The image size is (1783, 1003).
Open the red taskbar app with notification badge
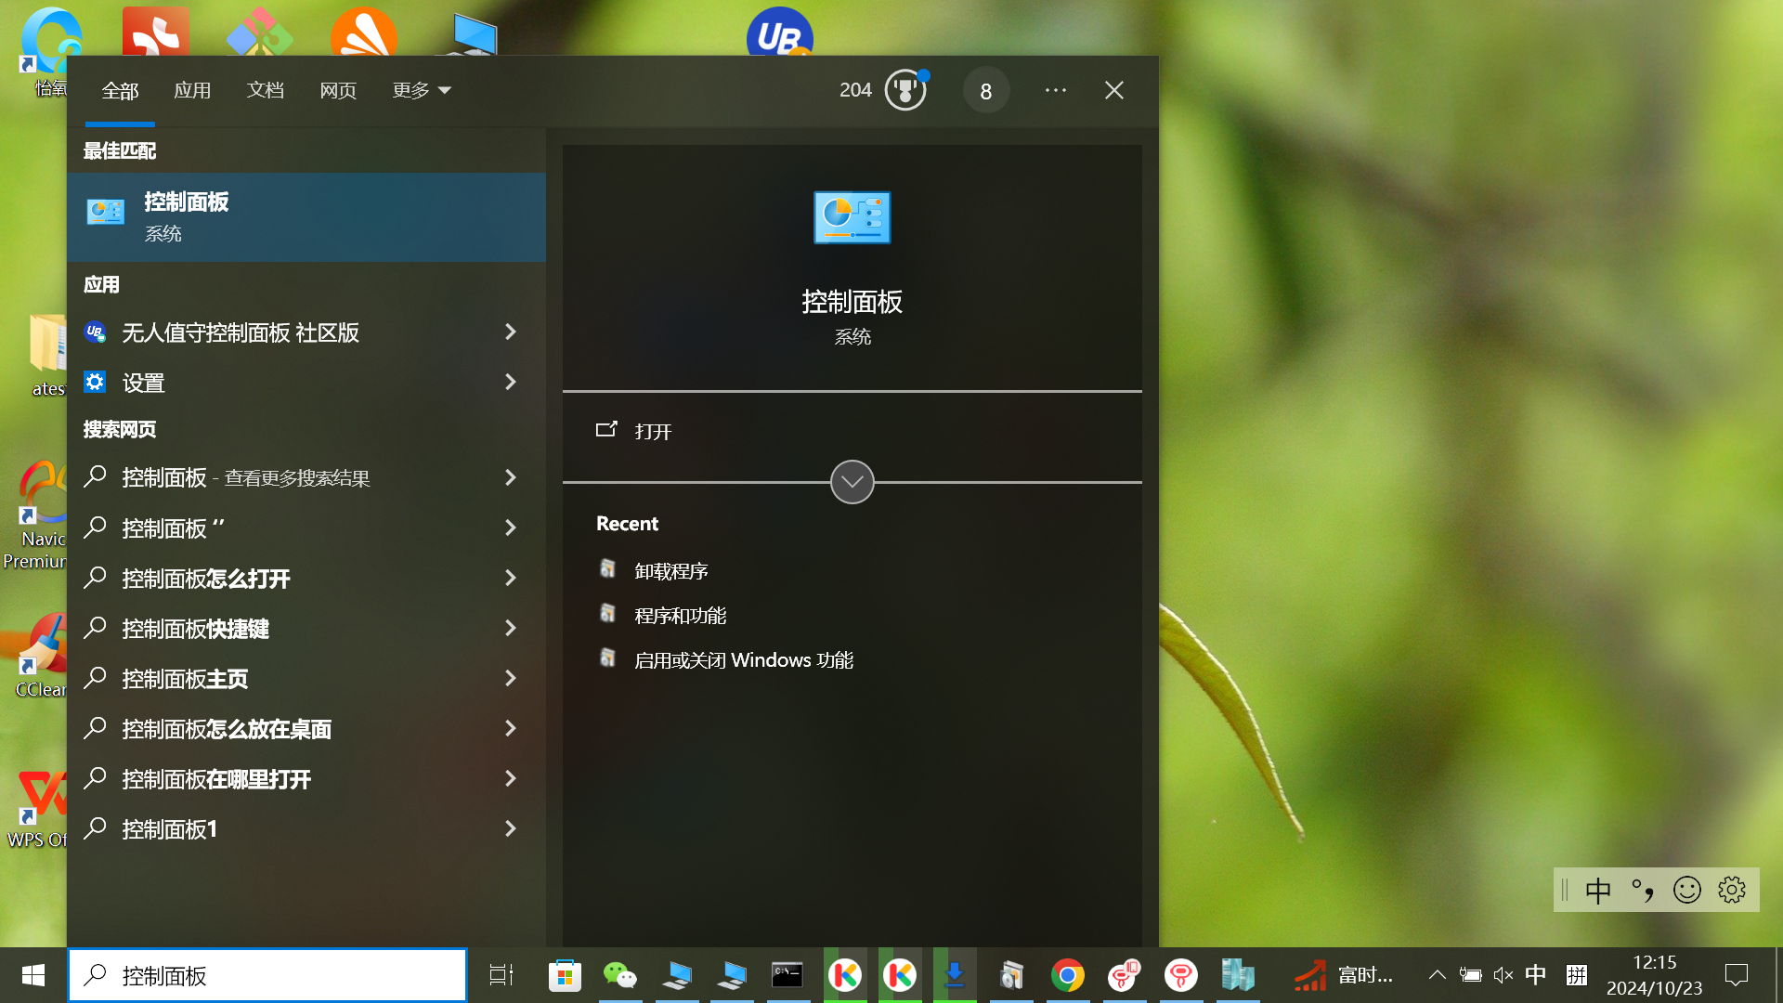pyautogui.click(x=1124, y=975)
